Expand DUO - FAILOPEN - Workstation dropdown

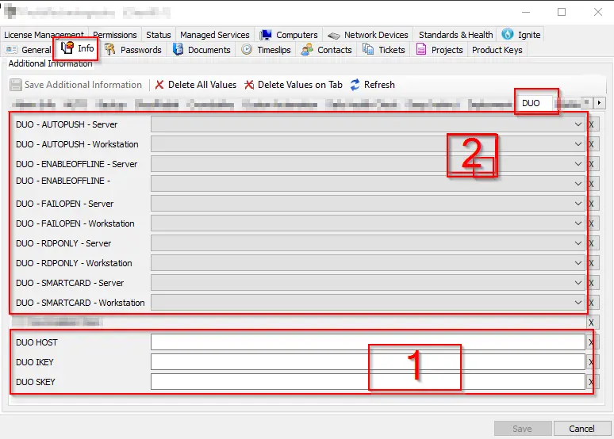point(578,223)
